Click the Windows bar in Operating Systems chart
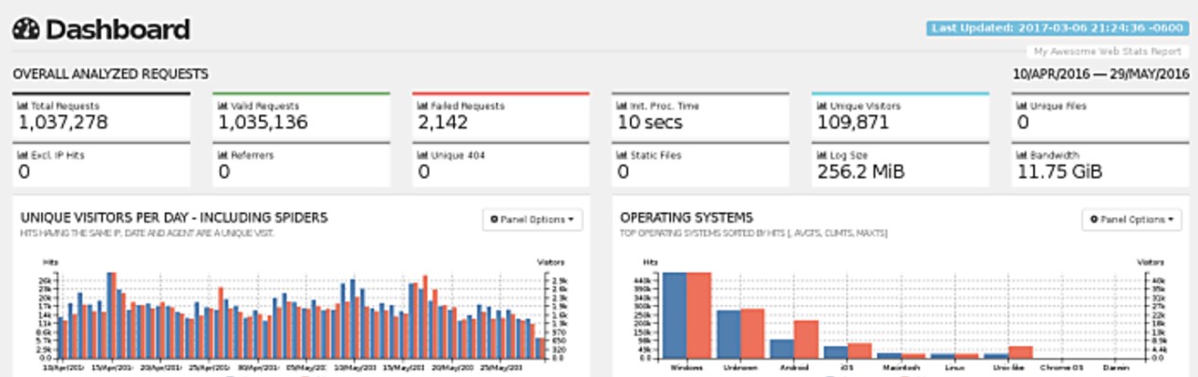 tap(687, 315)
